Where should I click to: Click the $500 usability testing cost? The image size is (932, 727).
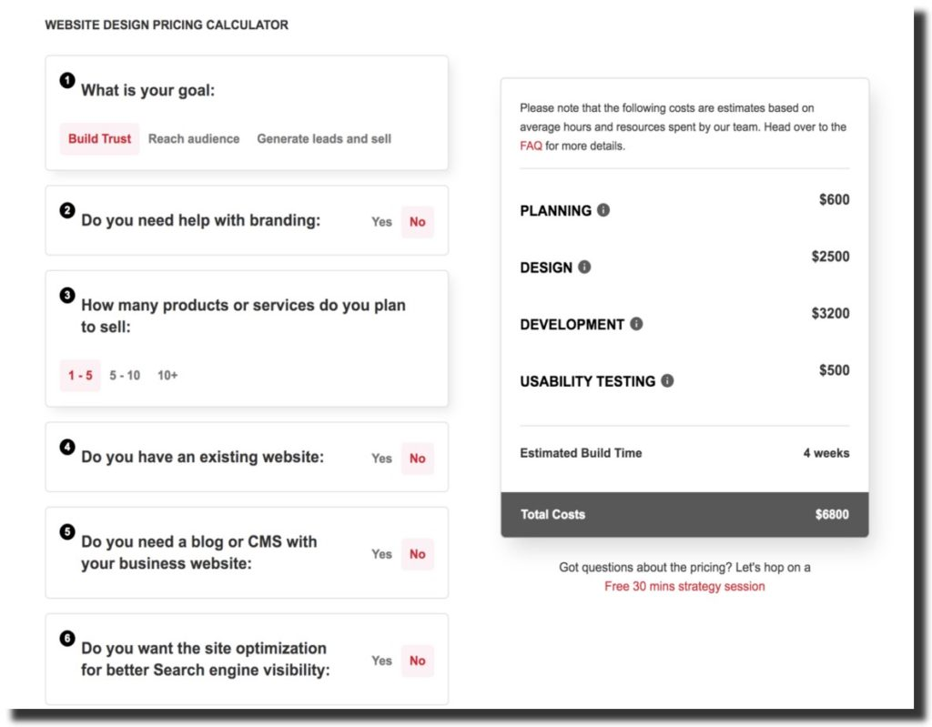(x=834, y=370)
